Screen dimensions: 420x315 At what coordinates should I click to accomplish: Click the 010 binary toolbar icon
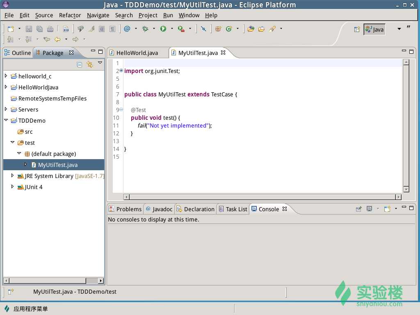point(66,29)
